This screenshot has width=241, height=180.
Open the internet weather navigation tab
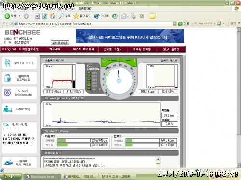pos(113,49)
